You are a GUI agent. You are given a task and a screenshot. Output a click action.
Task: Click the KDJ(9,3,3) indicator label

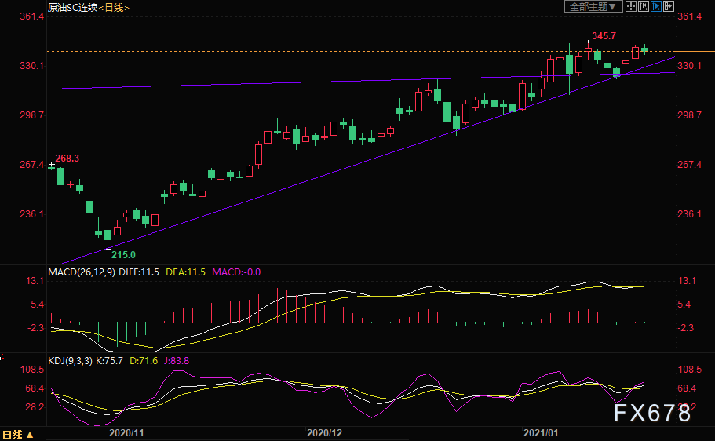pos(70,361)
